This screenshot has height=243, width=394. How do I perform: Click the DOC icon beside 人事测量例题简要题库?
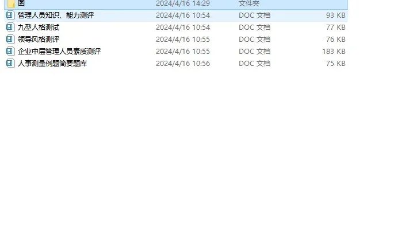10,63
